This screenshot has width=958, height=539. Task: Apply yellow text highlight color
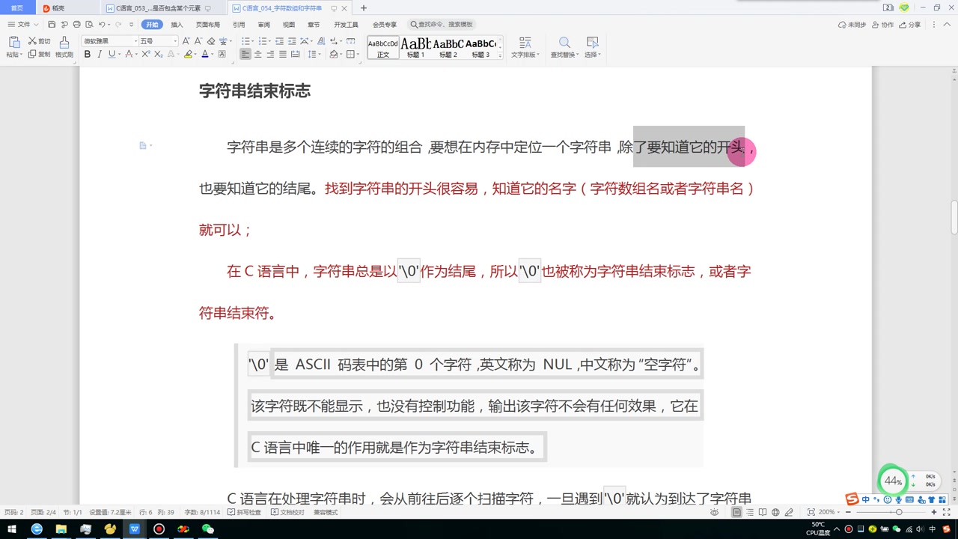[188, 54]
